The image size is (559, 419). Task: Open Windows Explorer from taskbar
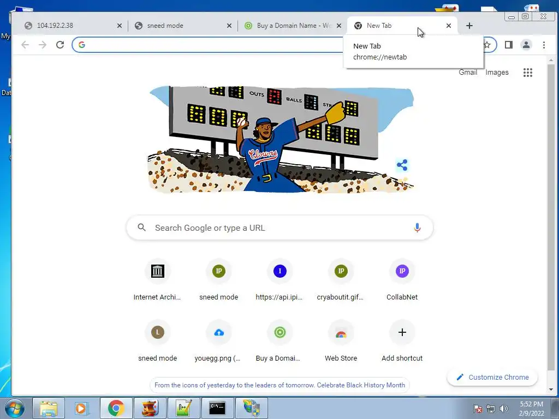[49, 408]
